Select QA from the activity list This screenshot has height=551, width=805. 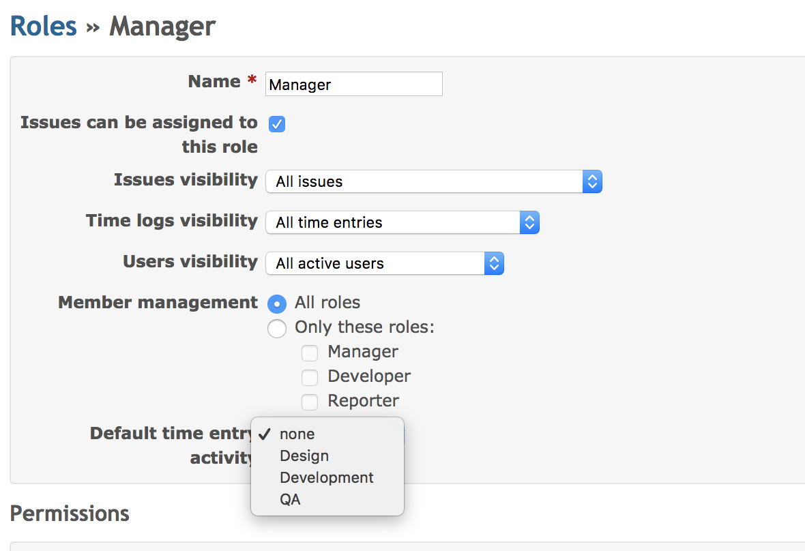290,500
